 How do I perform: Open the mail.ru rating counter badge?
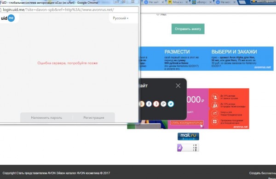tap(188, 136)
